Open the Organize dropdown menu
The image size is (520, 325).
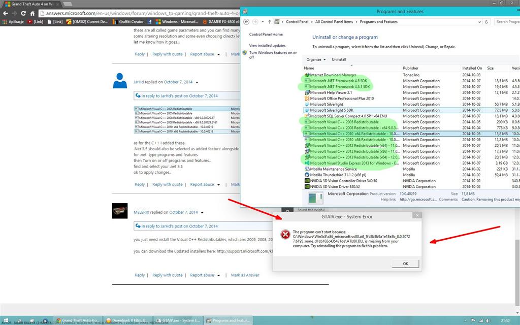pos(316,59)
